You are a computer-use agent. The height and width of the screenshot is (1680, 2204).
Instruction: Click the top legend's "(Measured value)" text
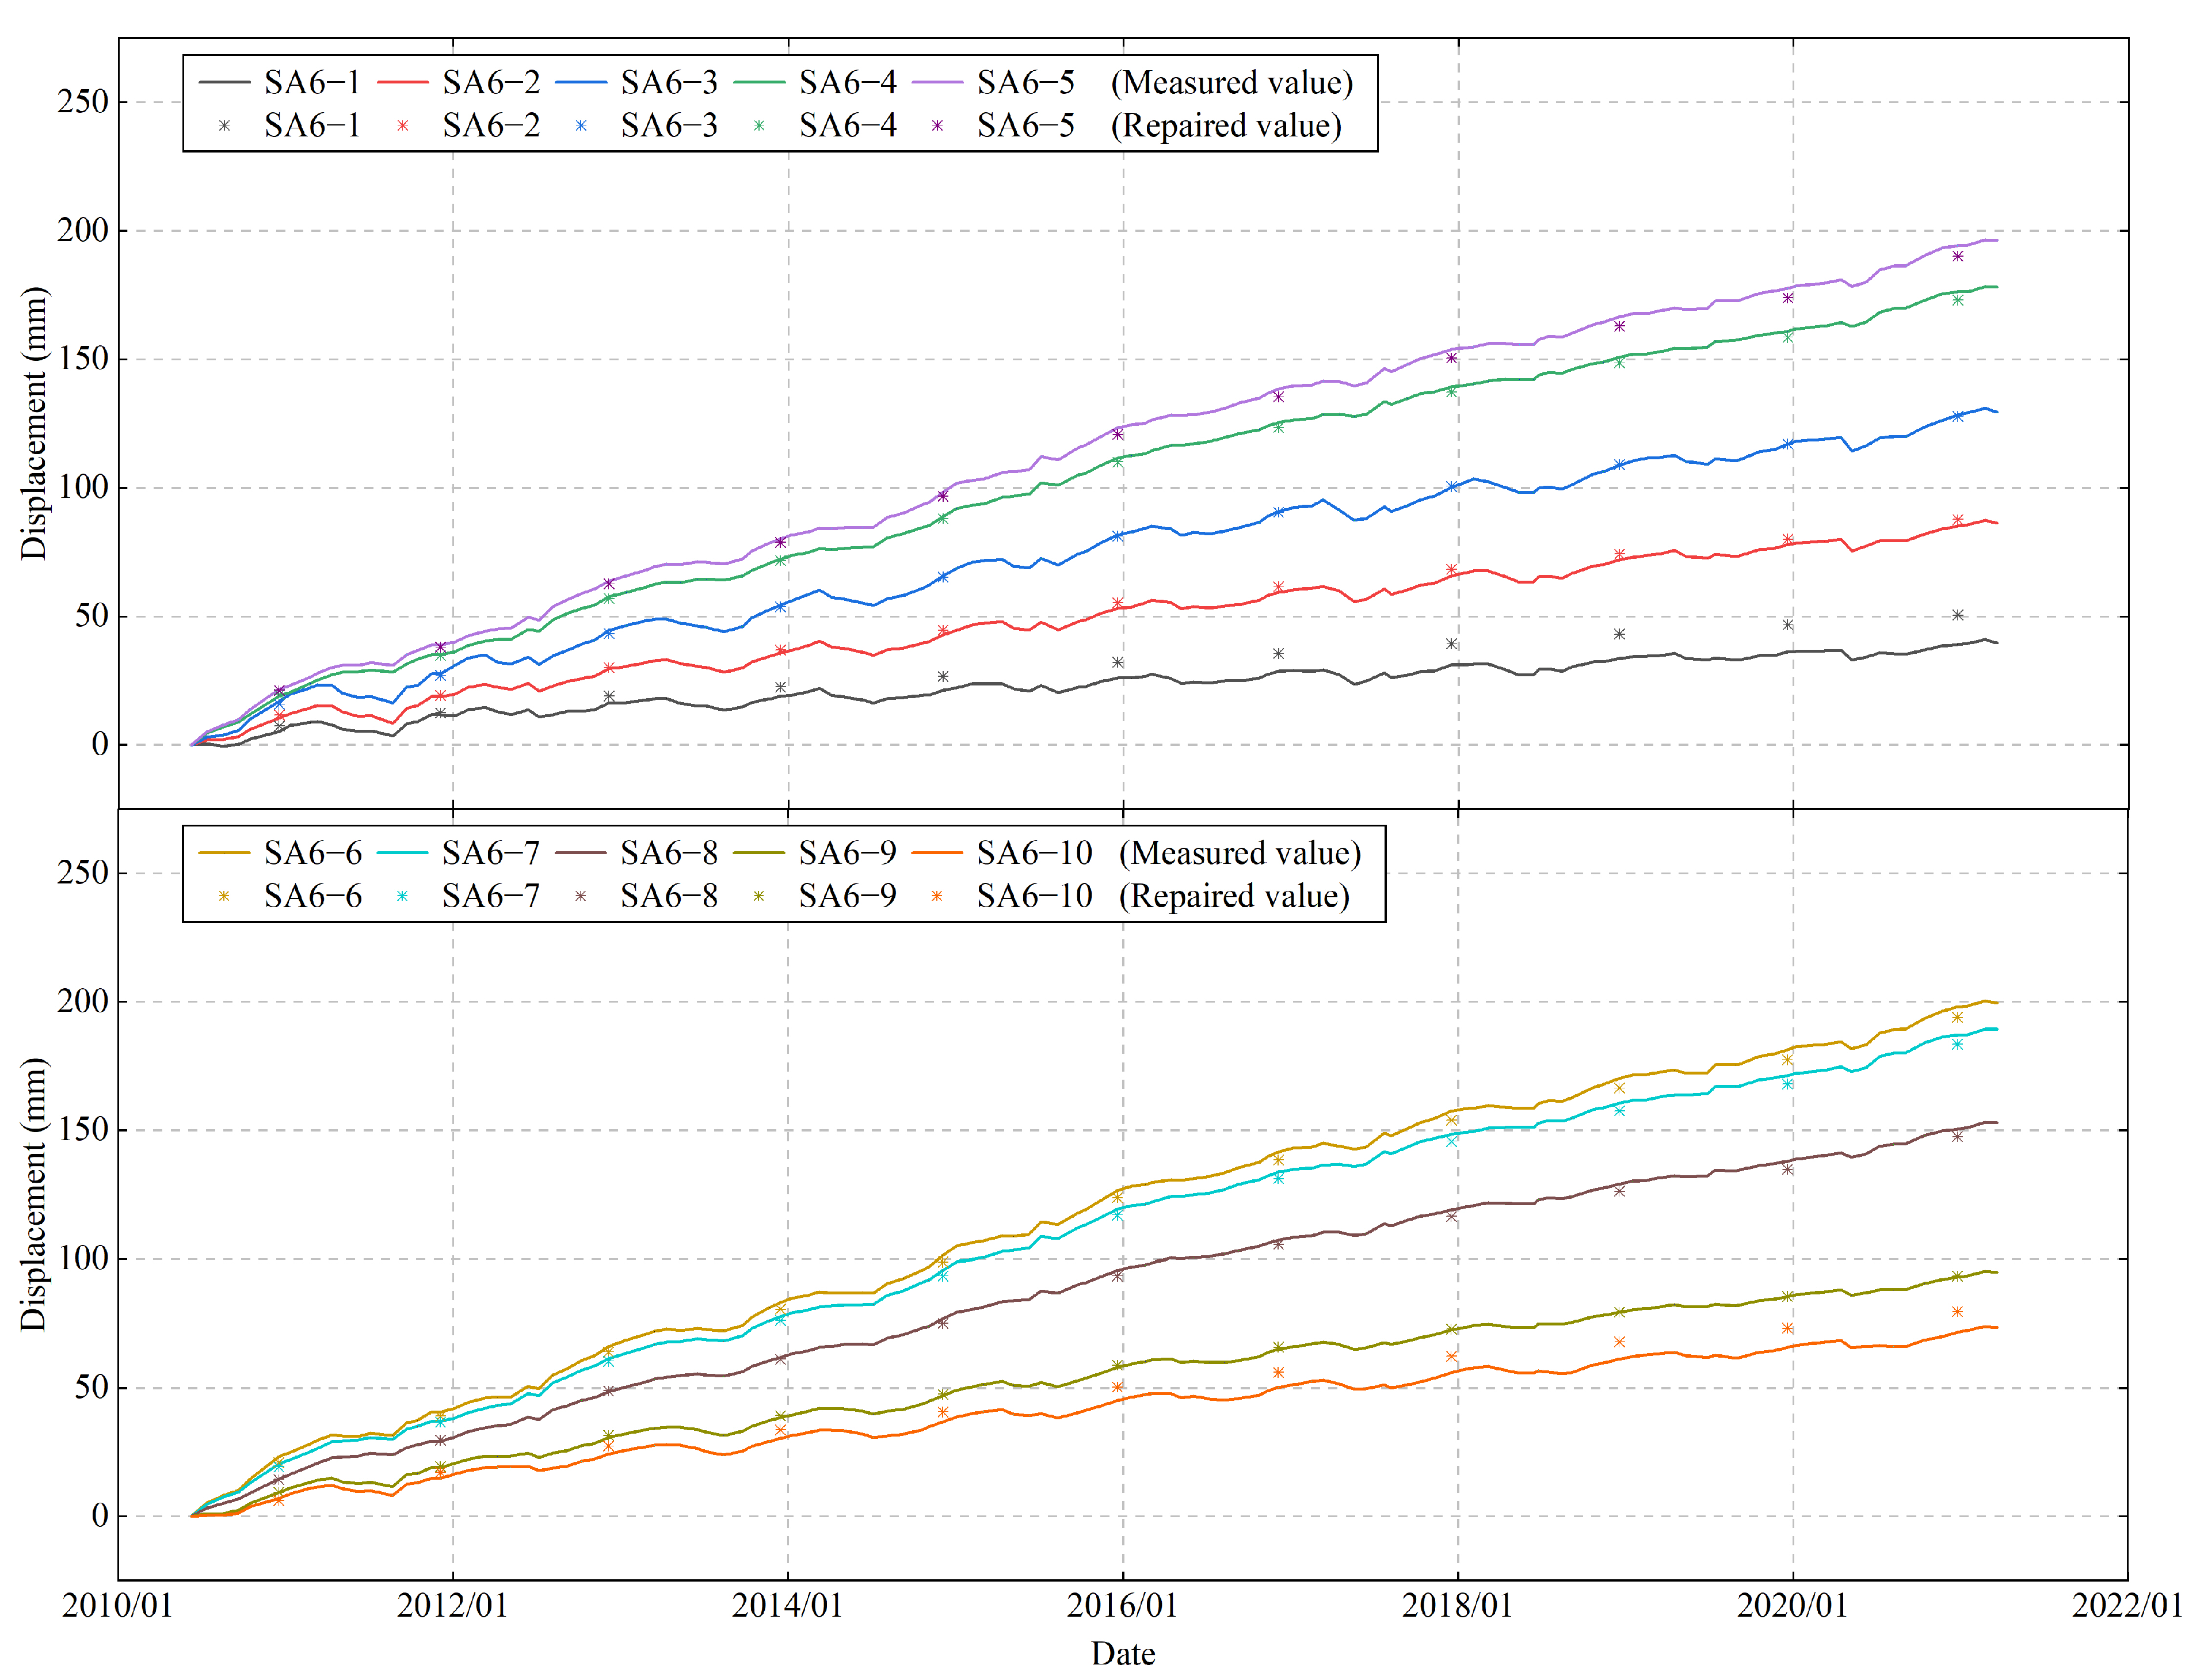(x=1231, y=82)
